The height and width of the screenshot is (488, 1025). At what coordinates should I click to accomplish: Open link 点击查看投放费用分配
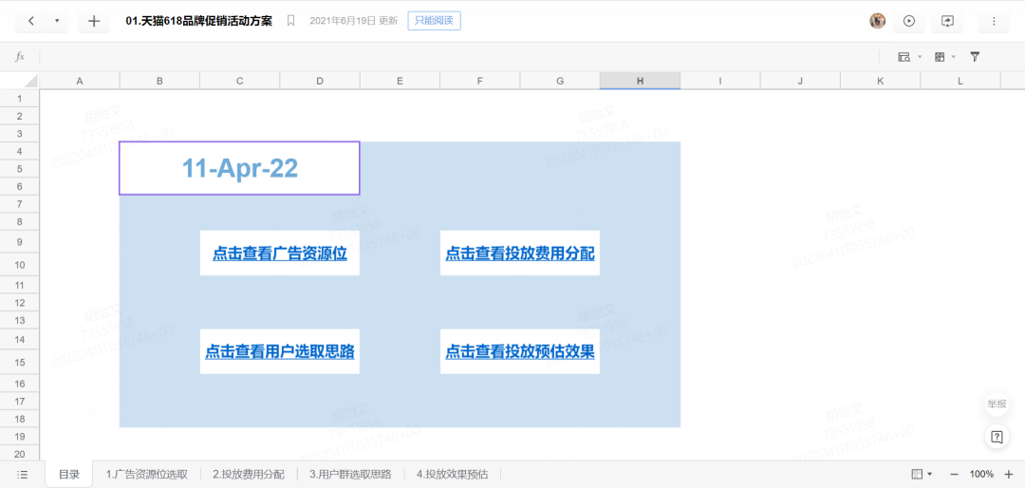520,253
